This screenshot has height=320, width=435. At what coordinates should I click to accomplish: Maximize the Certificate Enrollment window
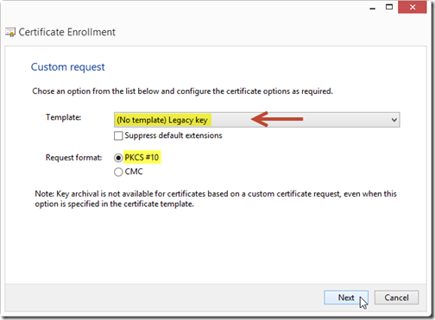[389, 7]
